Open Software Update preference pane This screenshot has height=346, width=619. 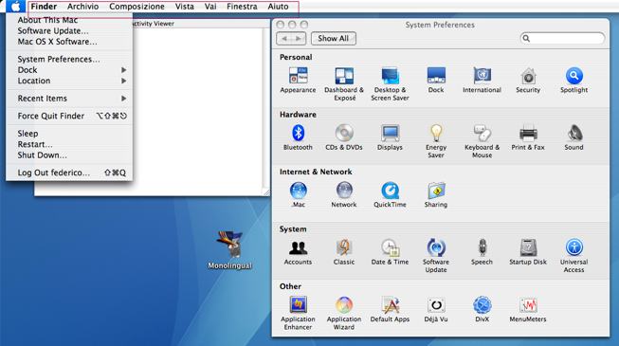click(436, 256)
